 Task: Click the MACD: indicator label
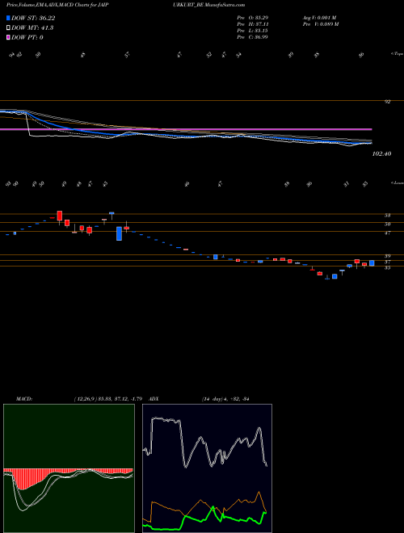[x=23, y=399]
